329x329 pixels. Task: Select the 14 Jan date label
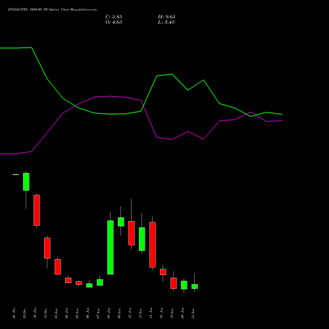(151, 313)
